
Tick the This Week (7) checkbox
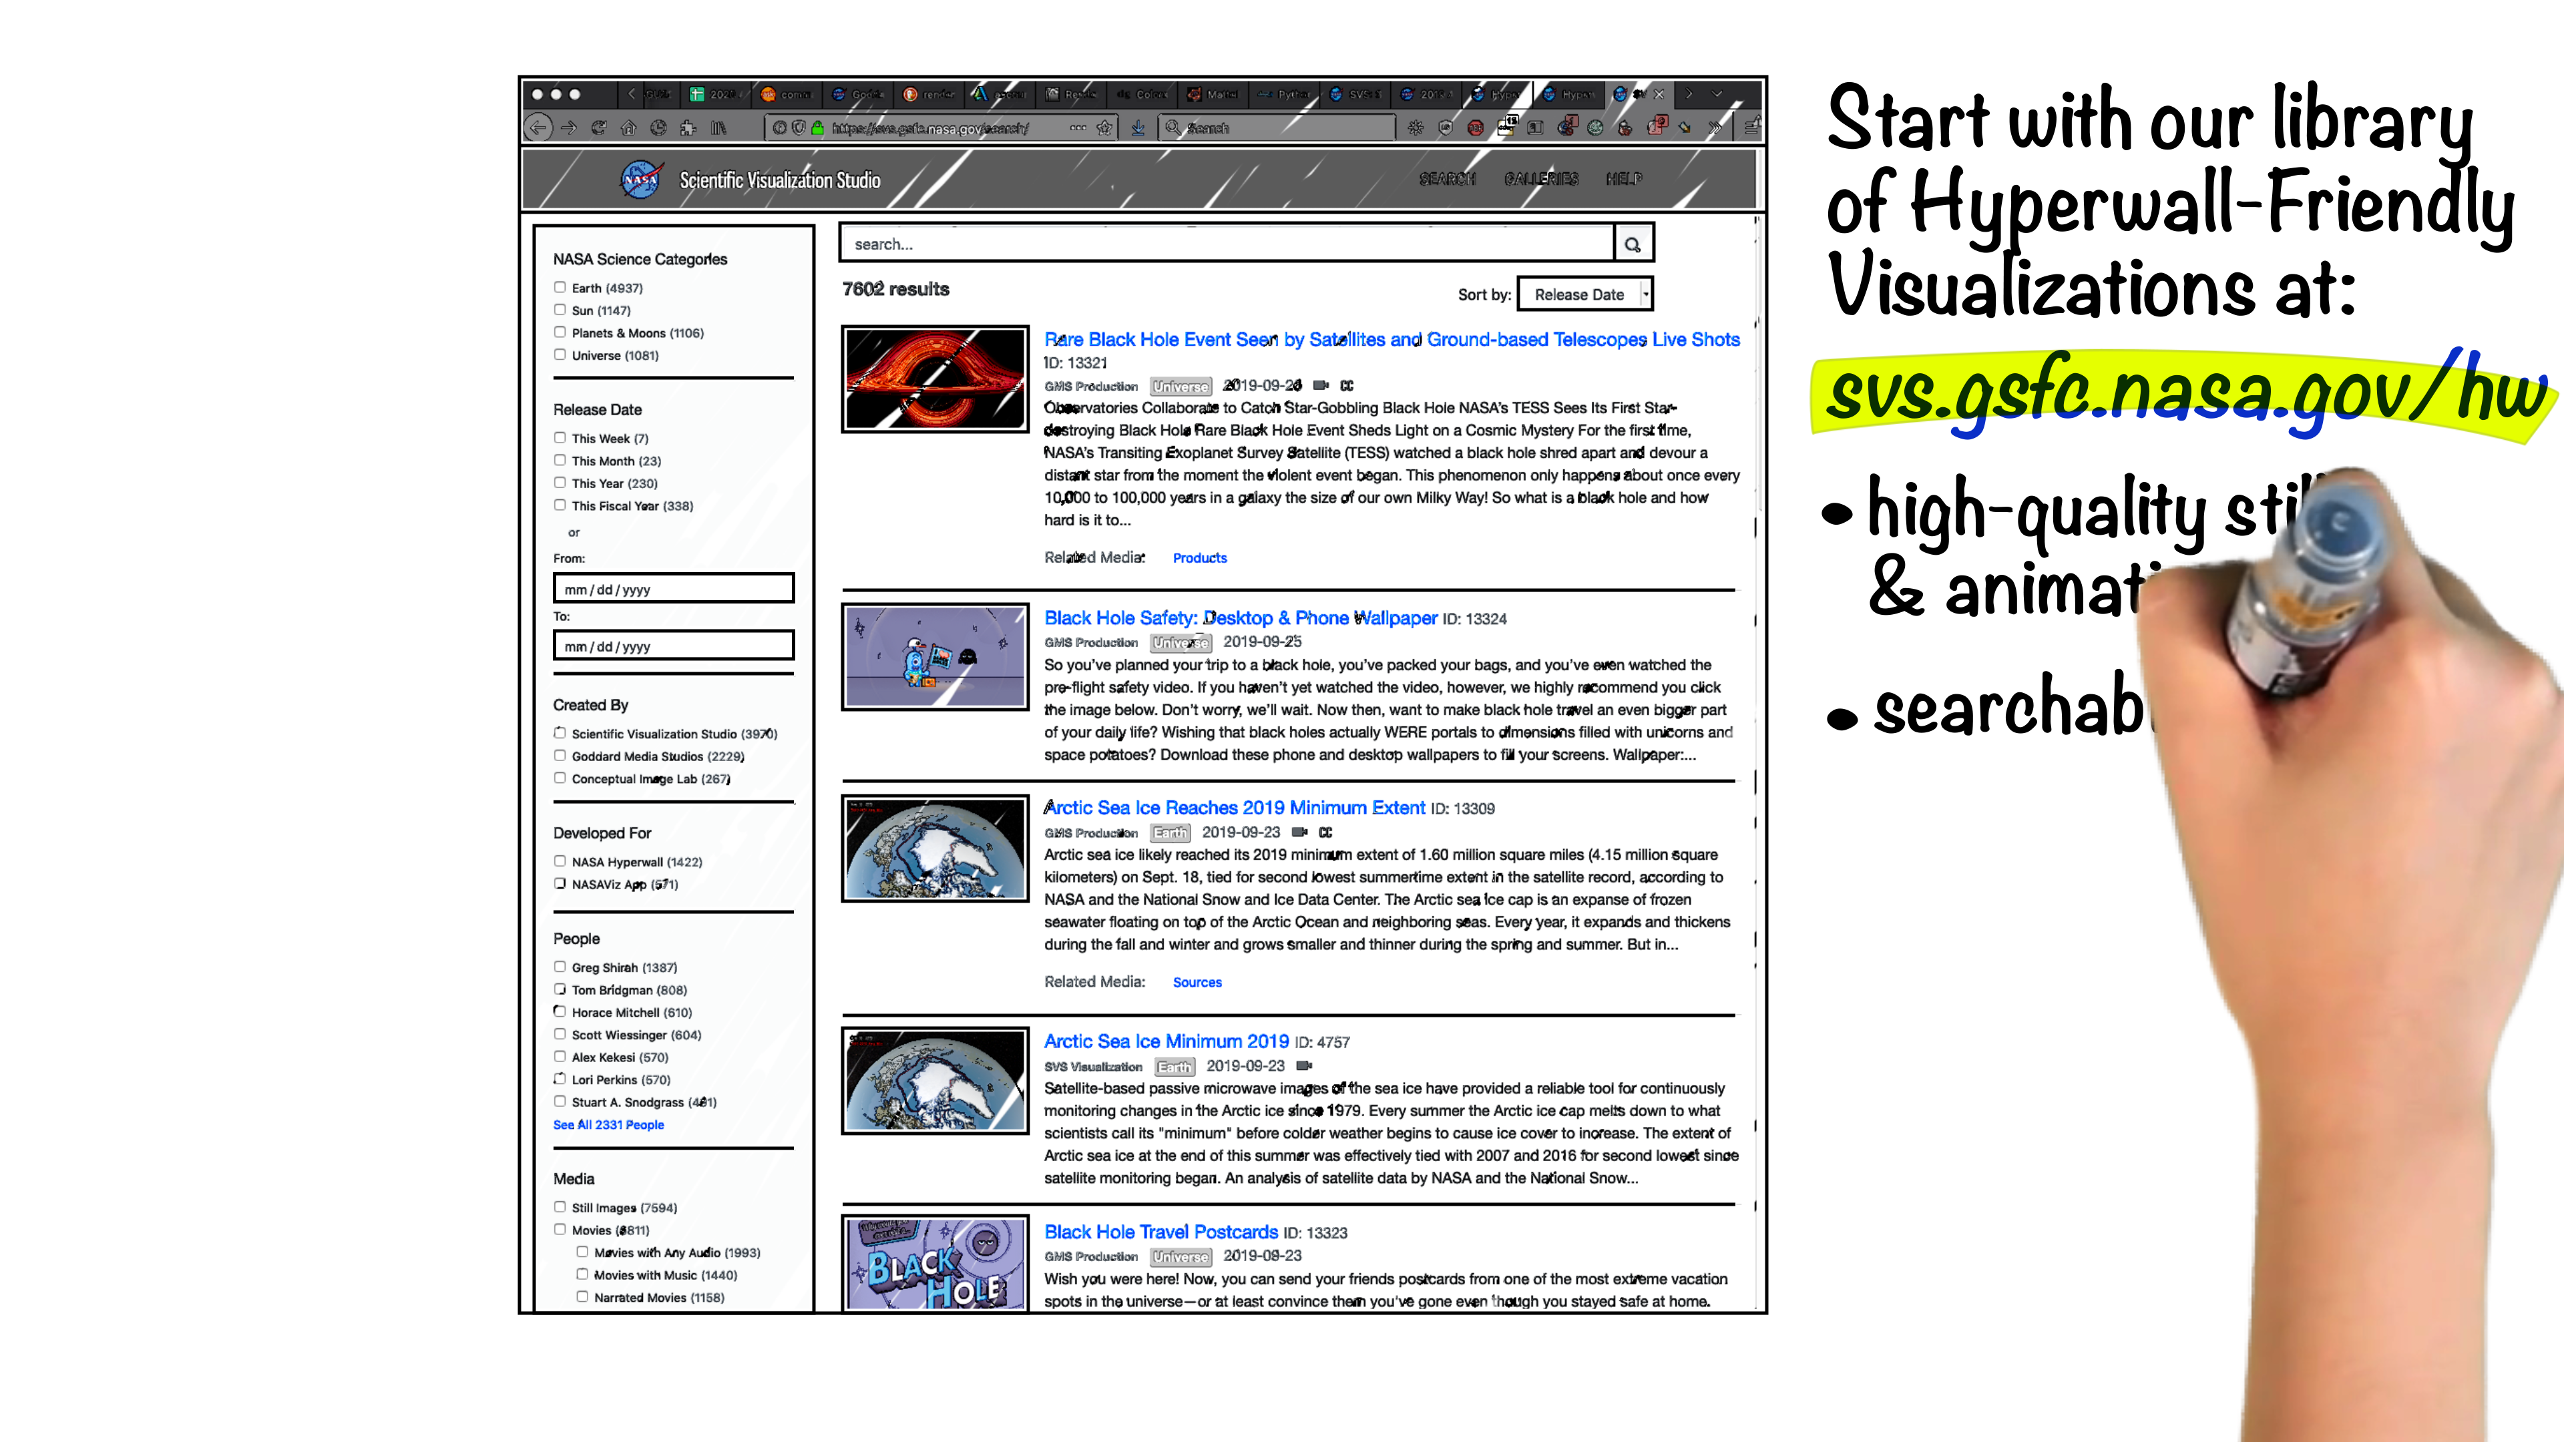tap(560, 438)
